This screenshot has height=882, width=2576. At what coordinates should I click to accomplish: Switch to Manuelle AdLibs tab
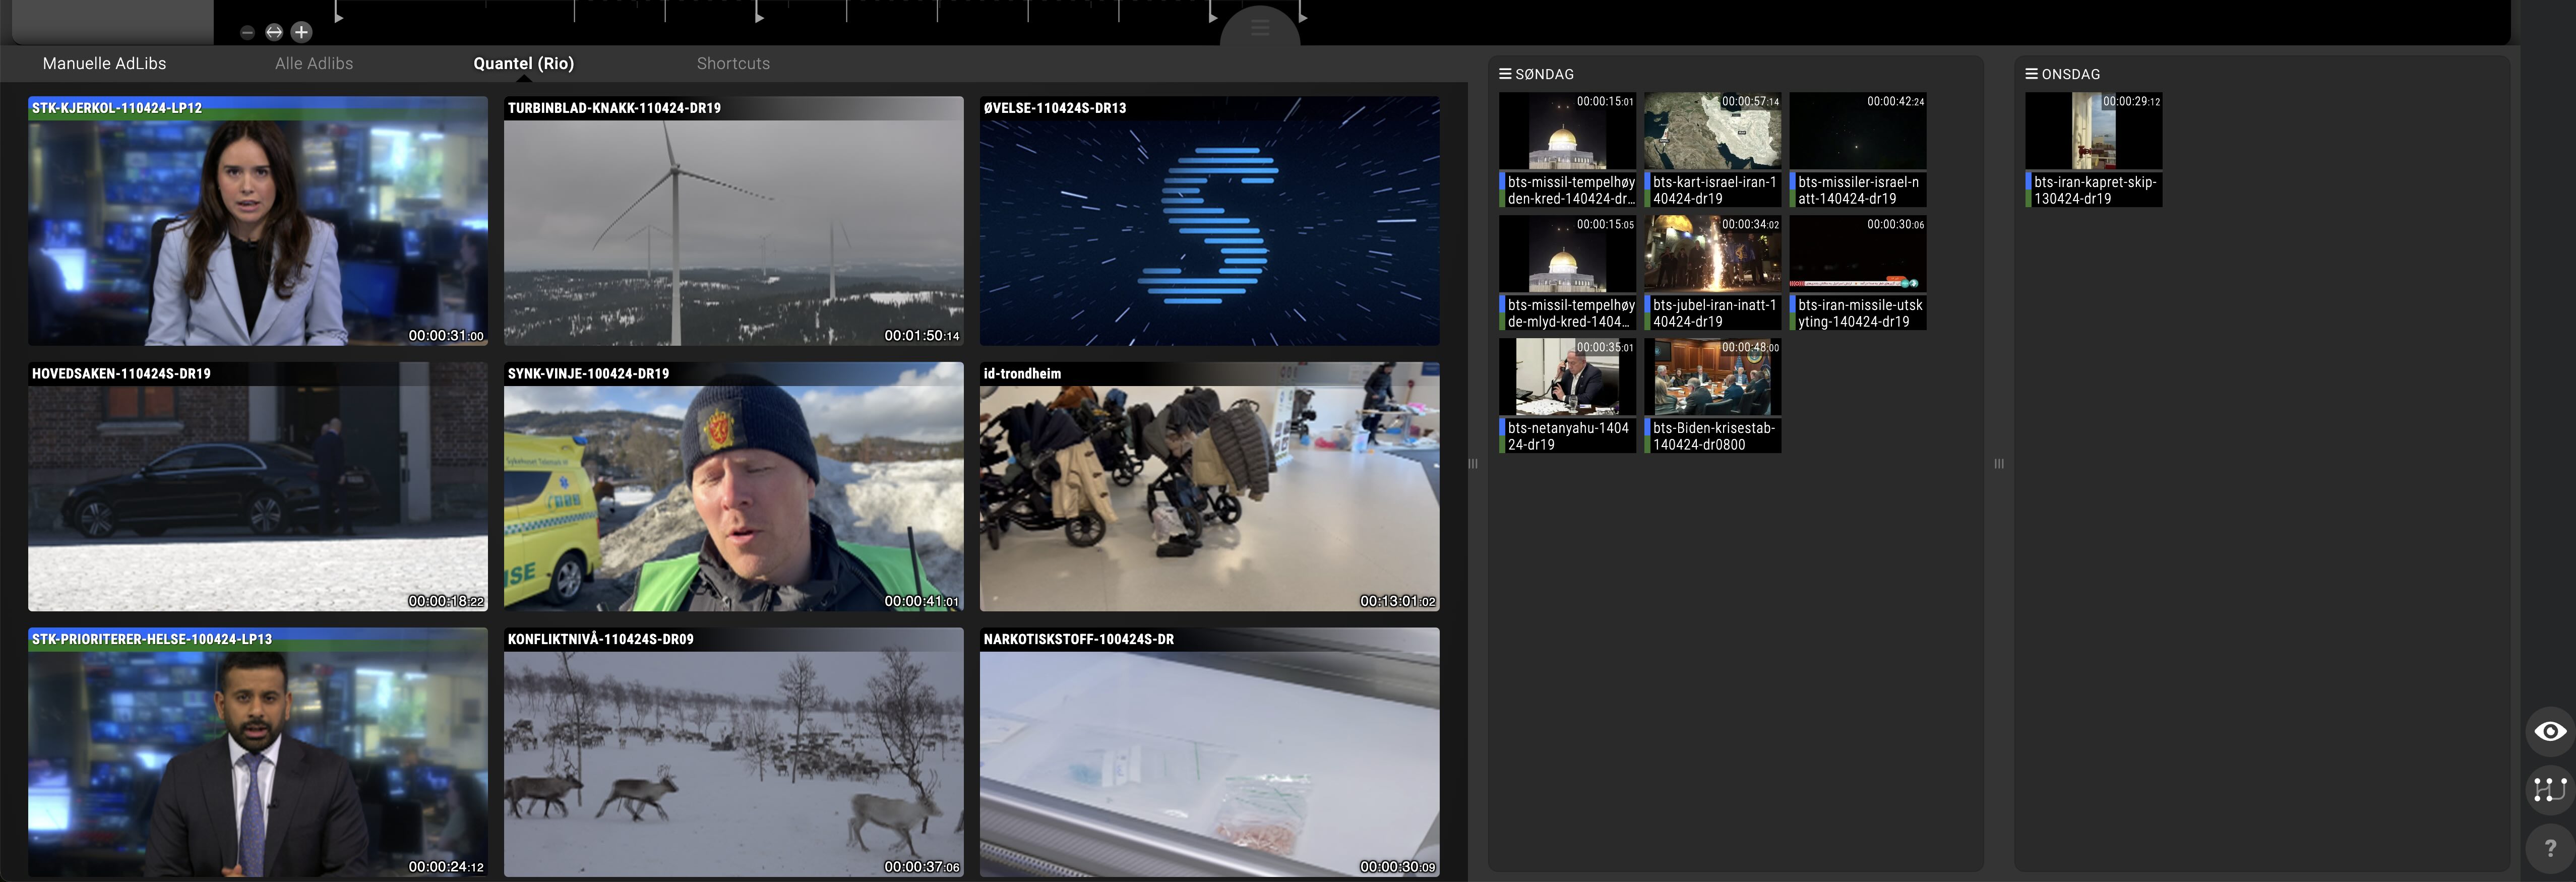click(104, 63)
